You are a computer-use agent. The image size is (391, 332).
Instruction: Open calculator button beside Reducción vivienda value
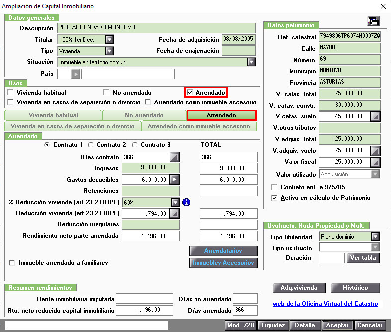174,213
